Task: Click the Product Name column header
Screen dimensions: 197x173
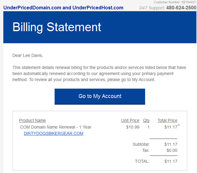Action: pos(32,120)
